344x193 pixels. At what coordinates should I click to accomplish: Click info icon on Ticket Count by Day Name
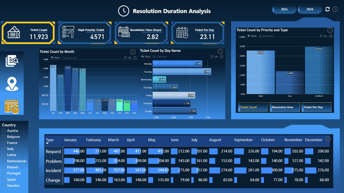(x=220, y=51)
